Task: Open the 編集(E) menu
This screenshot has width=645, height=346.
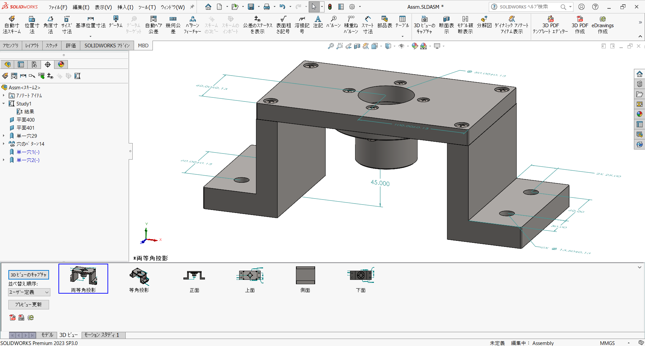Action: (x=81, y=7)
